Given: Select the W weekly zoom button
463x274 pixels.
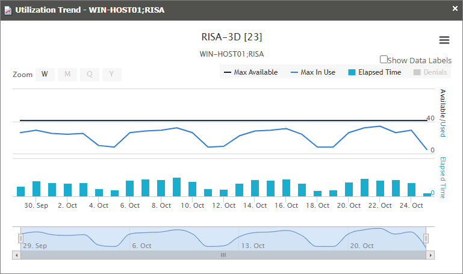Looking at the screenshot, I should [x=45, y=75].
